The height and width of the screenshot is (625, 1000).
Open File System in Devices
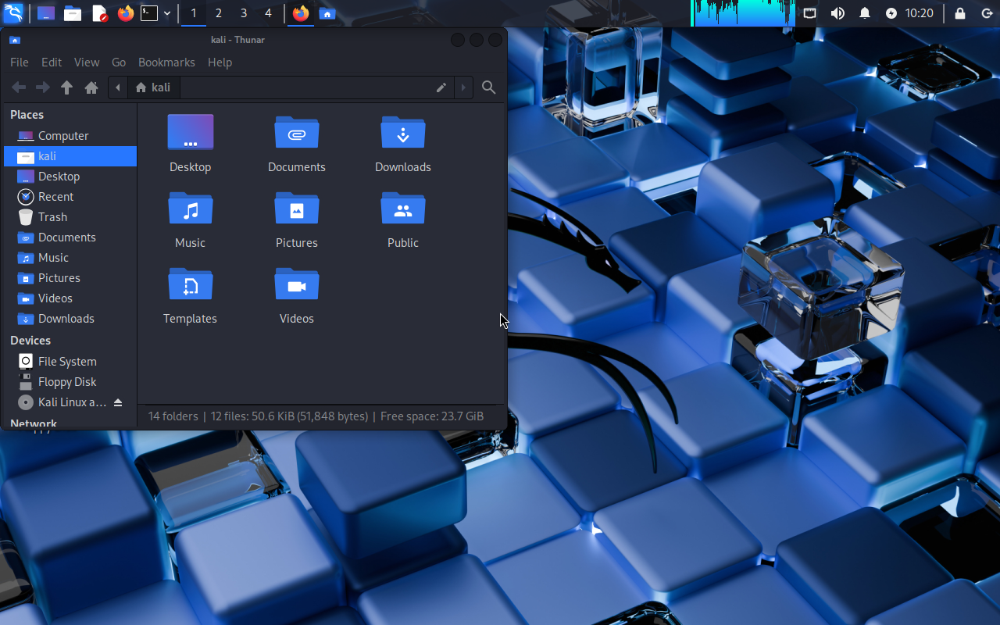coord(67,362)
